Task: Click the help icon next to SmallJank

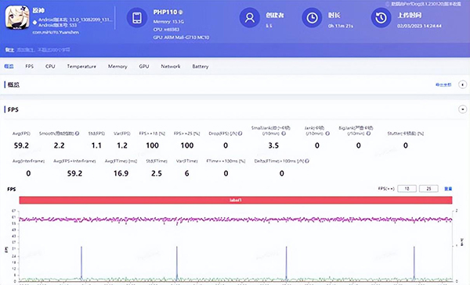Action: pyautogui.click(x=284, y=134)
